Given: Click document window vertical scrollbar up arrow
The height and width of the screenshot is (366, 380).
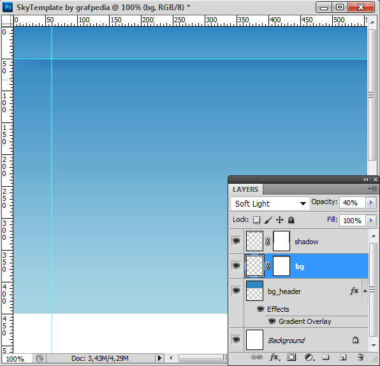Looking at the screenshot, I should (372, 22).
